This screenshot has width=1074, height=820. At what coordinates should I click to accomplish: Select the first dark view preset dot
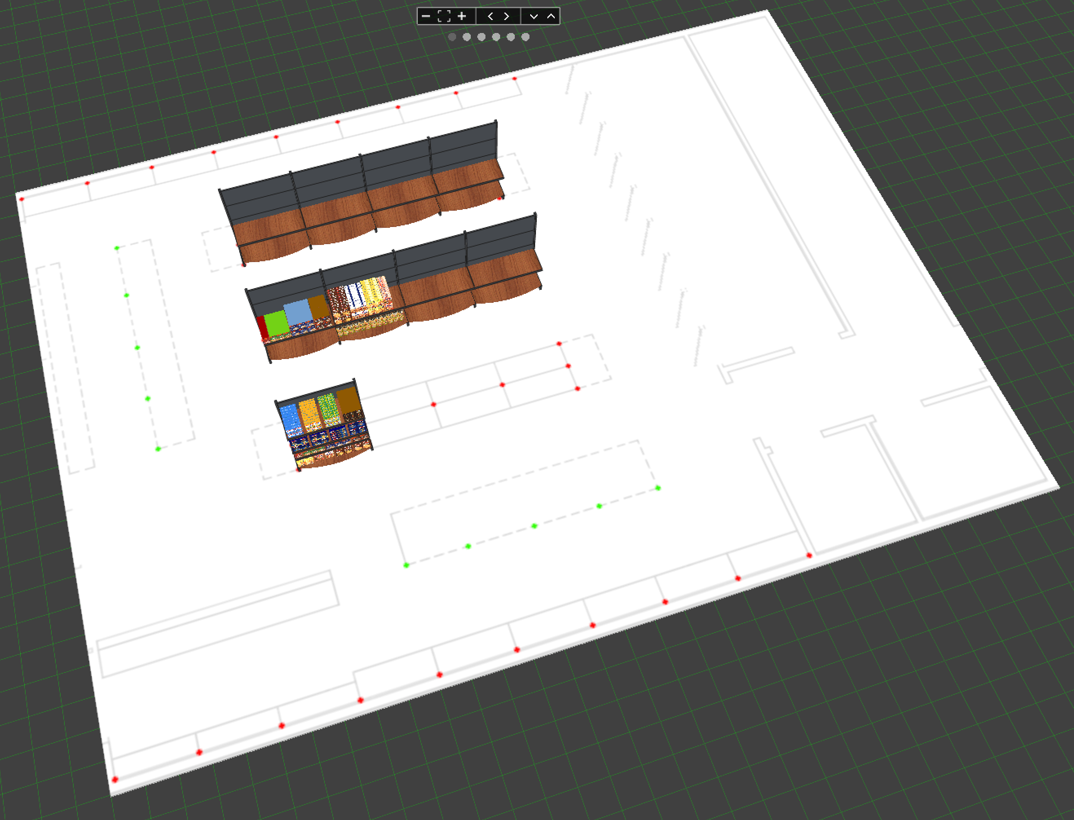(x=452, y=37)
